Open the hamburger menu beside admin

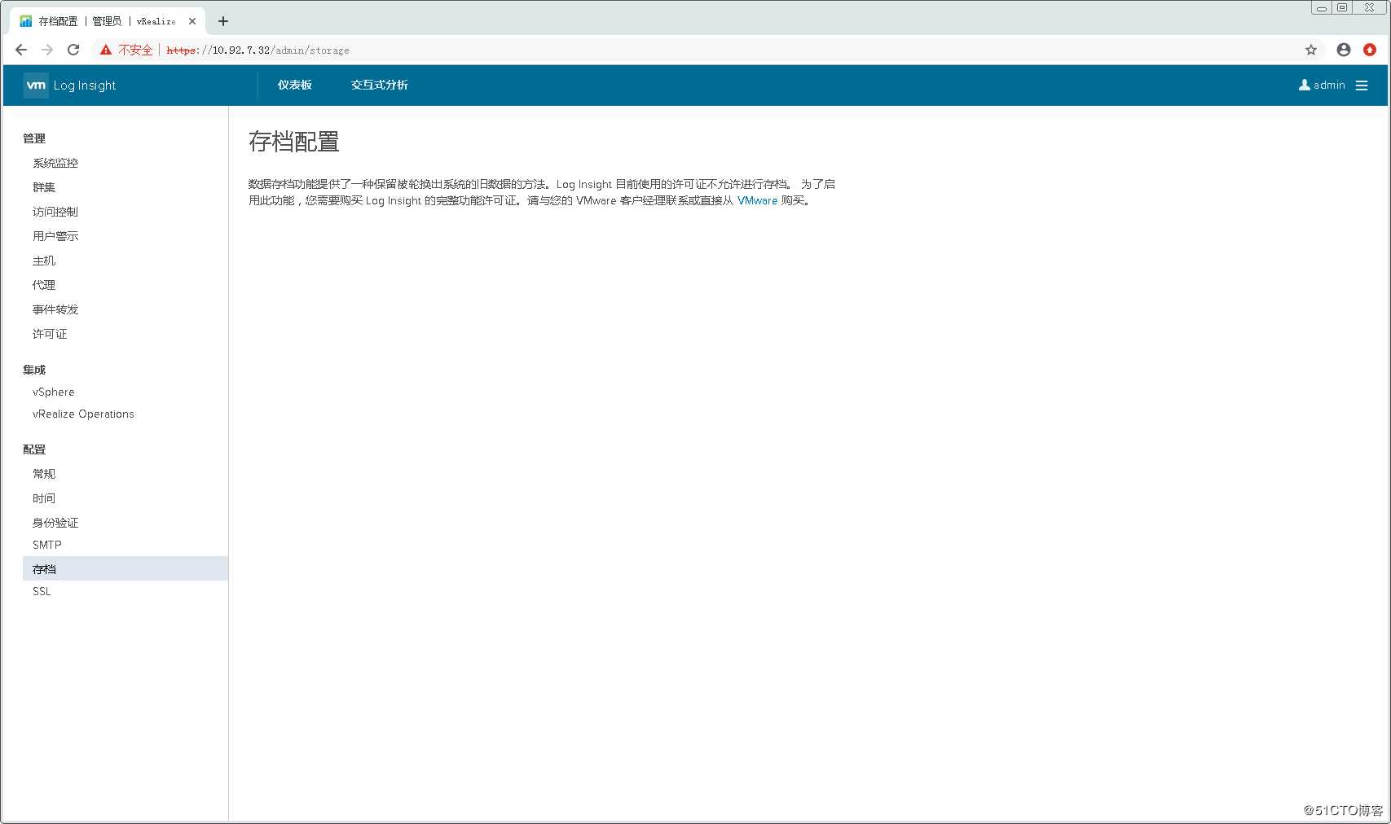point(1362,85)
